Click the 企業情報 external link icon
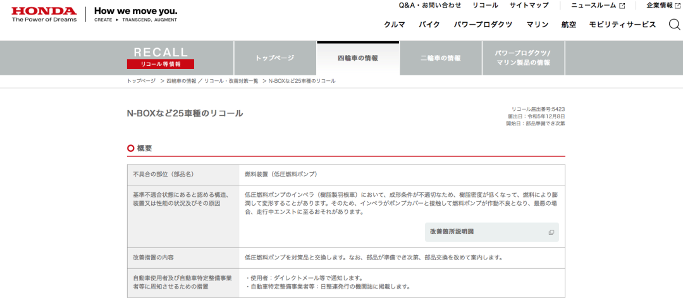The width and height of the screenshot is (683, 300). click(679, 6)
